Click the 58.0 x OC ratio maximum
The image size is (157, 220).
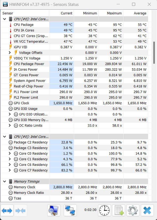pos(117,126)
